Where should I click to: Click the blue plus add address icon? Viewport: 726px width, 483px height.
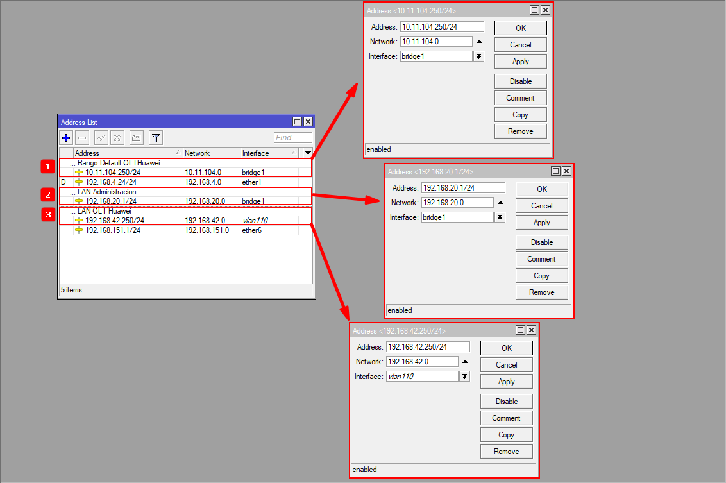[66, 138]
